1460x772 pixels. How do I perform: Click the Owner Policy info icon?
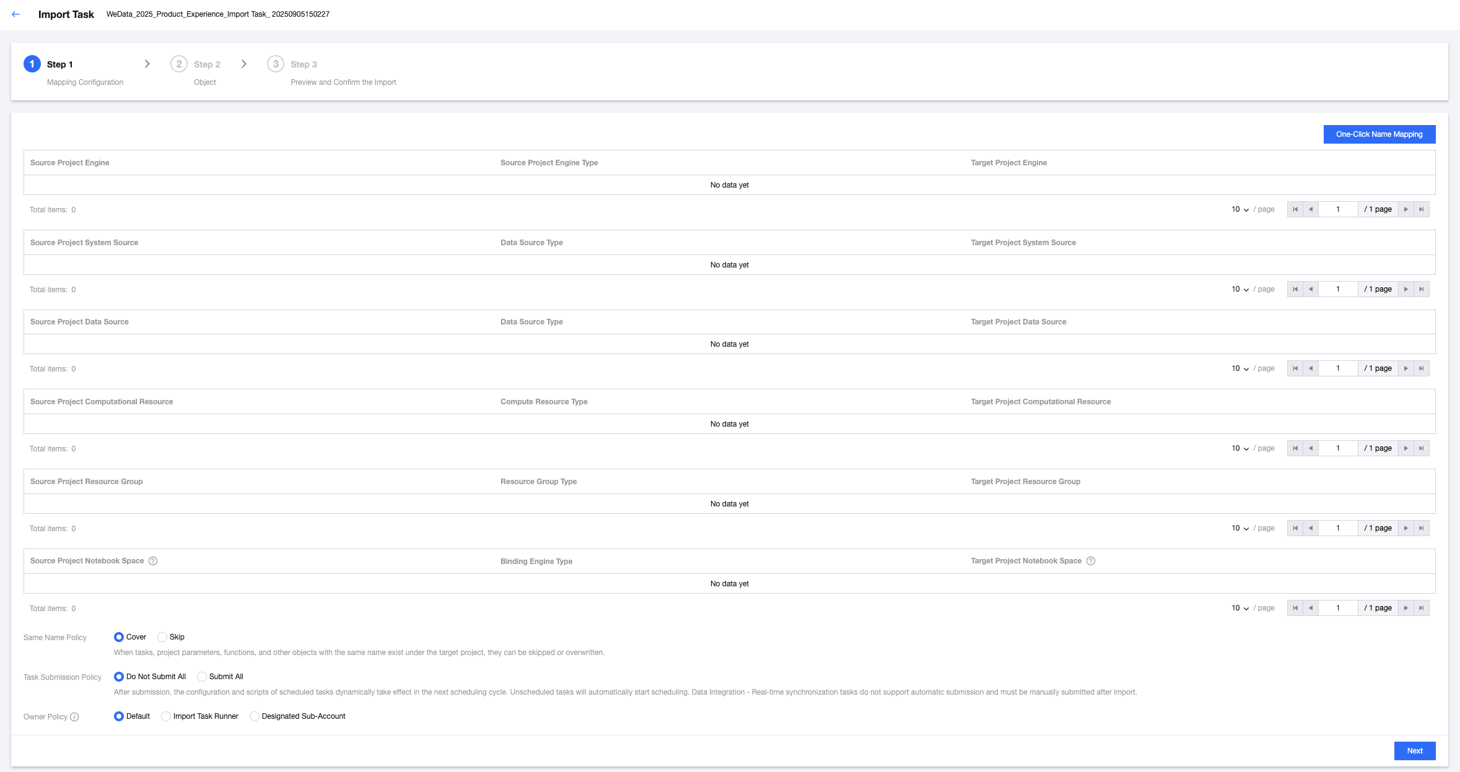point(74,717)
